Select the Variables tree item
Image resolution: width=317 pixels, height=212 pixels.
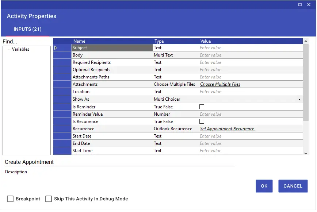pyautogui.click(x=20, y=49)
